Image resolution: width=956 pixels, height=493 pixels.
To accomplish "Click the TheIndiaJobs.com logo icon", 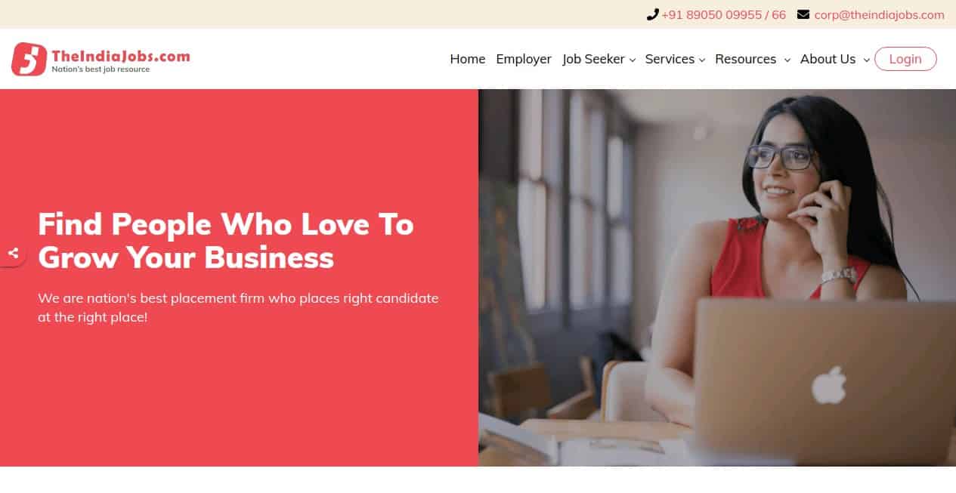I will (29, 59).
